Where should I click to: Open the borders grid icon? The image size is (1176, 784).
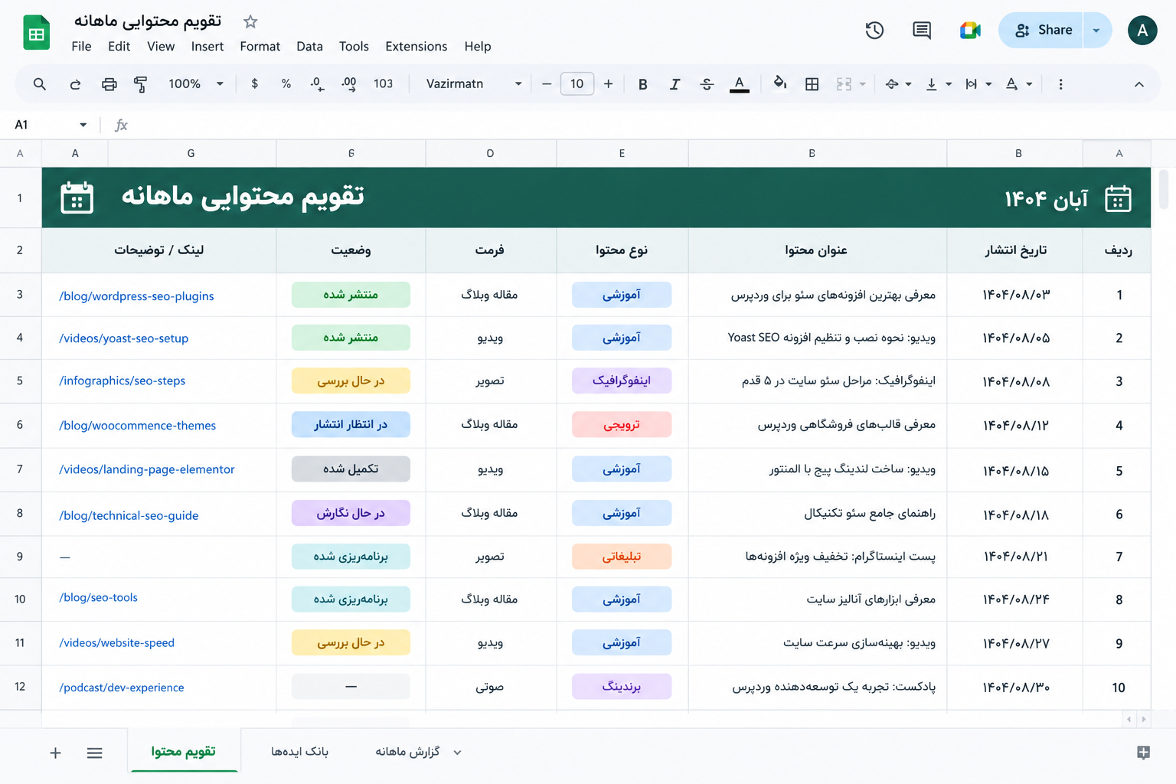(x=812, y=84)
